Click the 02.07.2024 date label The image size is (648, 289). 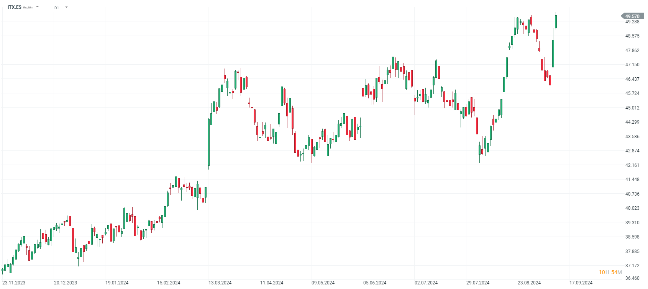(x=426, y=283)
